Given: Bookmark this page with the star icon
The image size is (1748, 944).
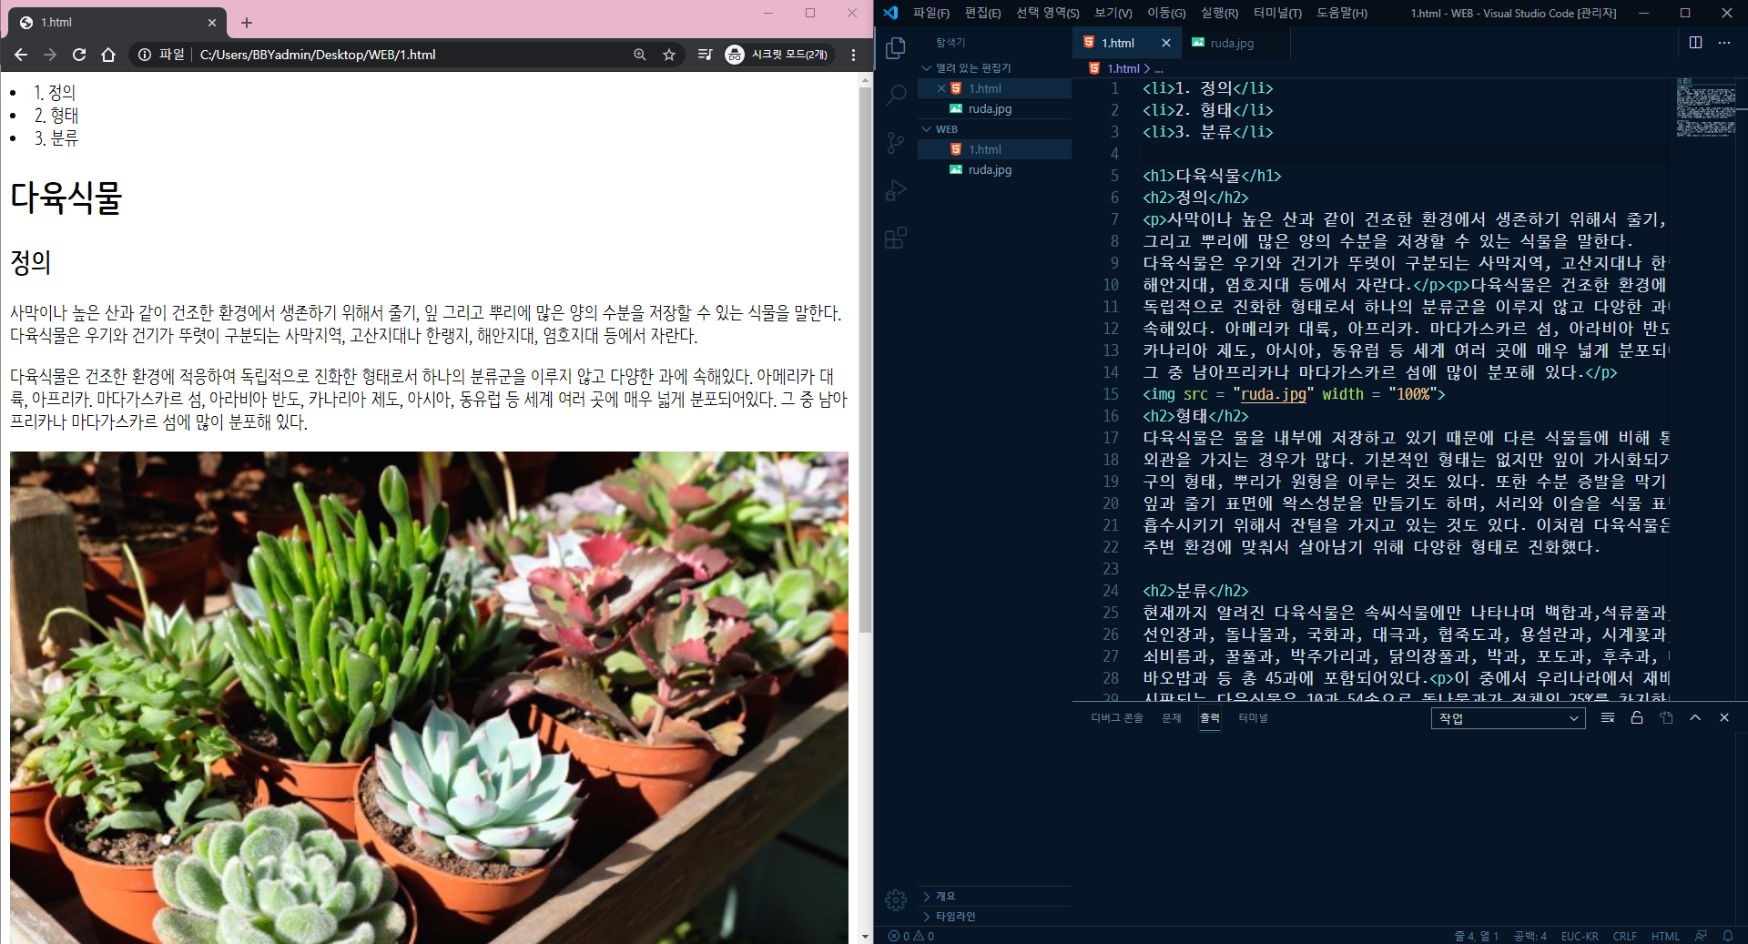Looking at the screenshot, I should click(x=669, y=55).
